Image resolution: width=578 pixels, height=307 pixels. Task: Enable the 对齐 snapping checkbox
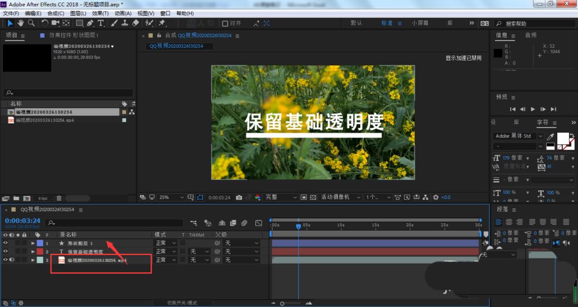[225, 24]
